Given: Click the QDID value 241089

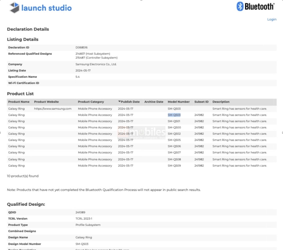Looking at the screenshot, I should (x=80, y=212).
